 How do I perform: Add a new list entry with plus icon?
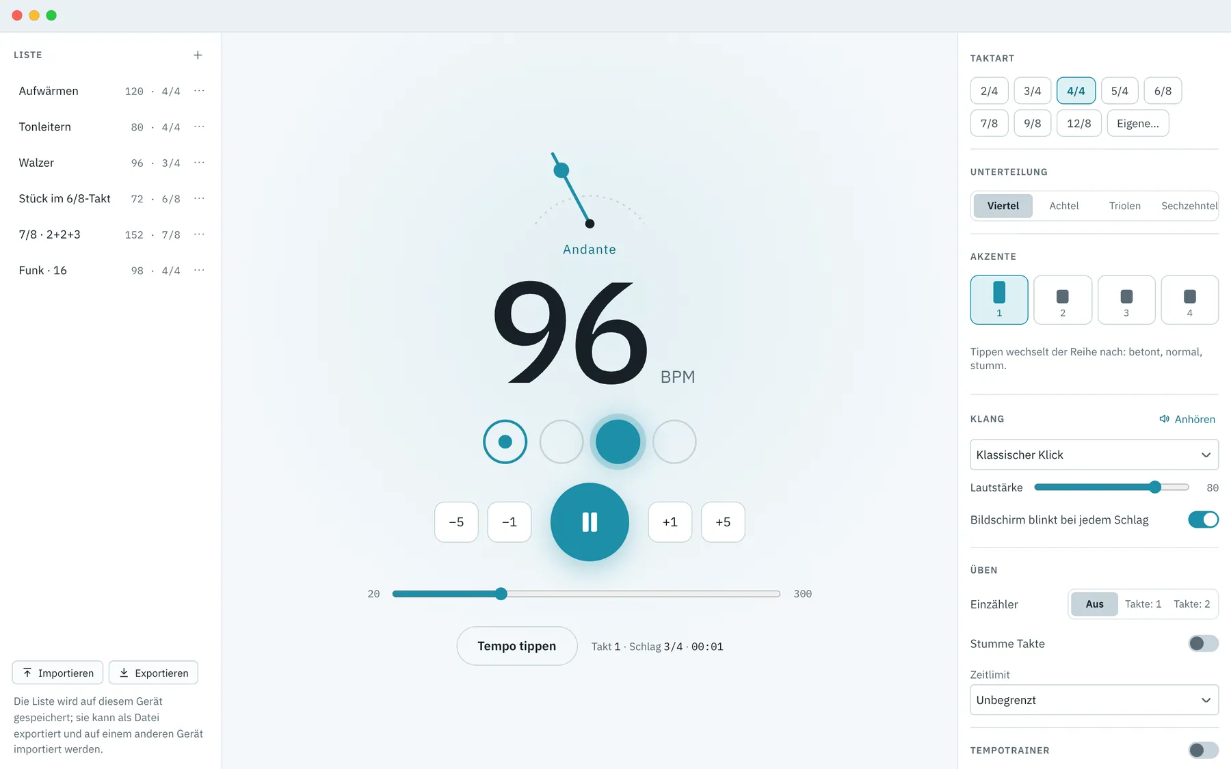(198, 55)
